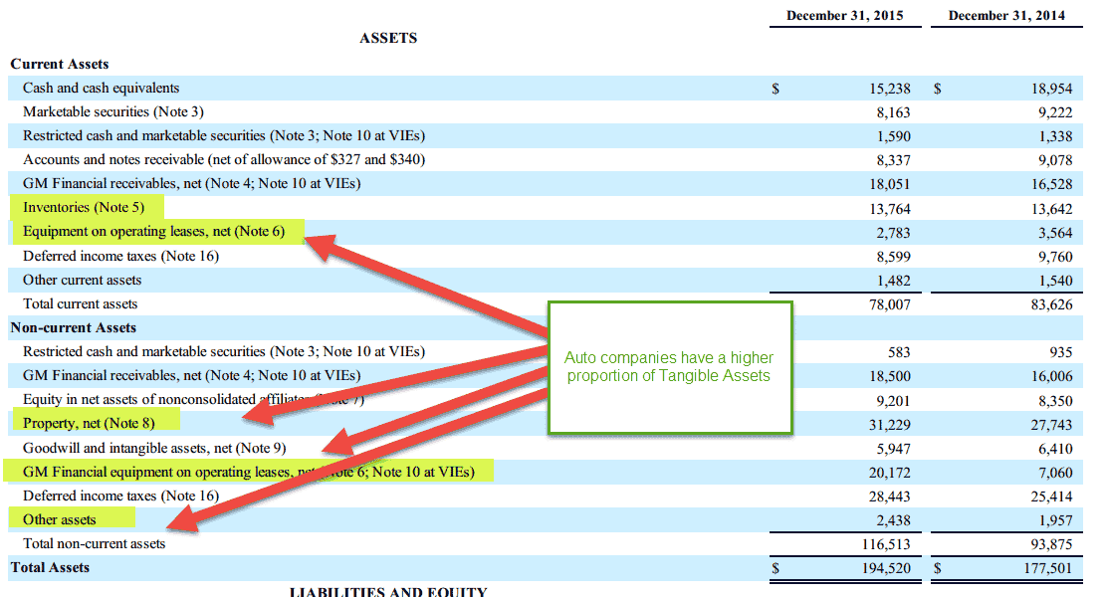Select 'Marketable securities (Note 3)' label
The width and height of the screenshot is (1106, 597).
[x=112, y=112]
